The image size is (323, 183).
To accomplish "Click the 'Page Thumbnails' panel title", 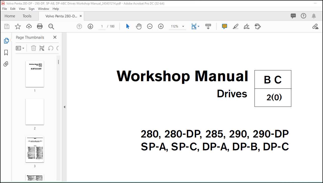I will click(x=30, y=37).
